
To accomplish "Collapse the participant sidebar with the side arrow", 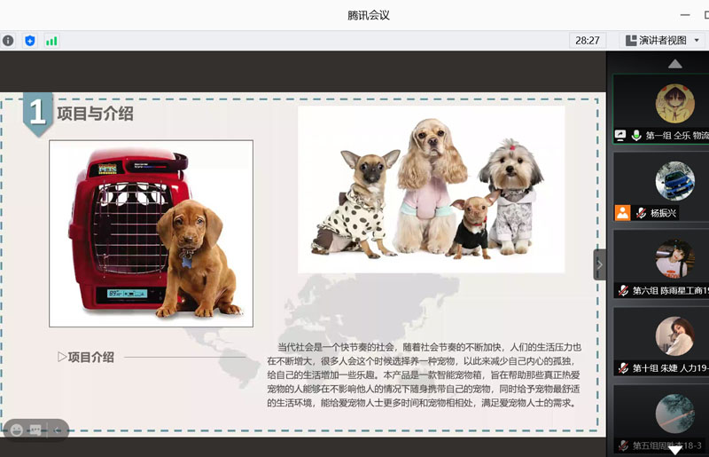I will tap(599, 264).
